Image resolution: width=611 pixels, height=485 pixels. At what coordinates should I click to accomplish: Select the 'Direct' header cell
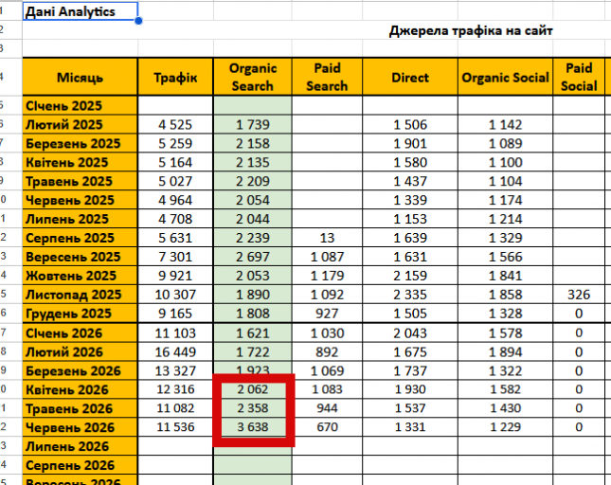click(410, 77)
